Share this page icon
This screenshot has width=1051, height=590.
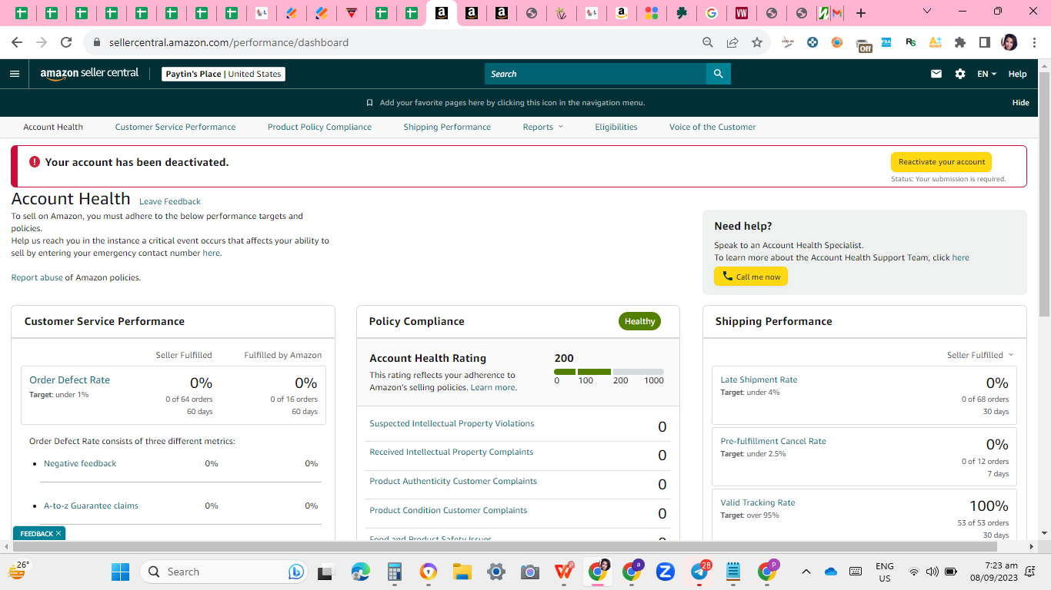pyautogui.click(x=732, y=42)
